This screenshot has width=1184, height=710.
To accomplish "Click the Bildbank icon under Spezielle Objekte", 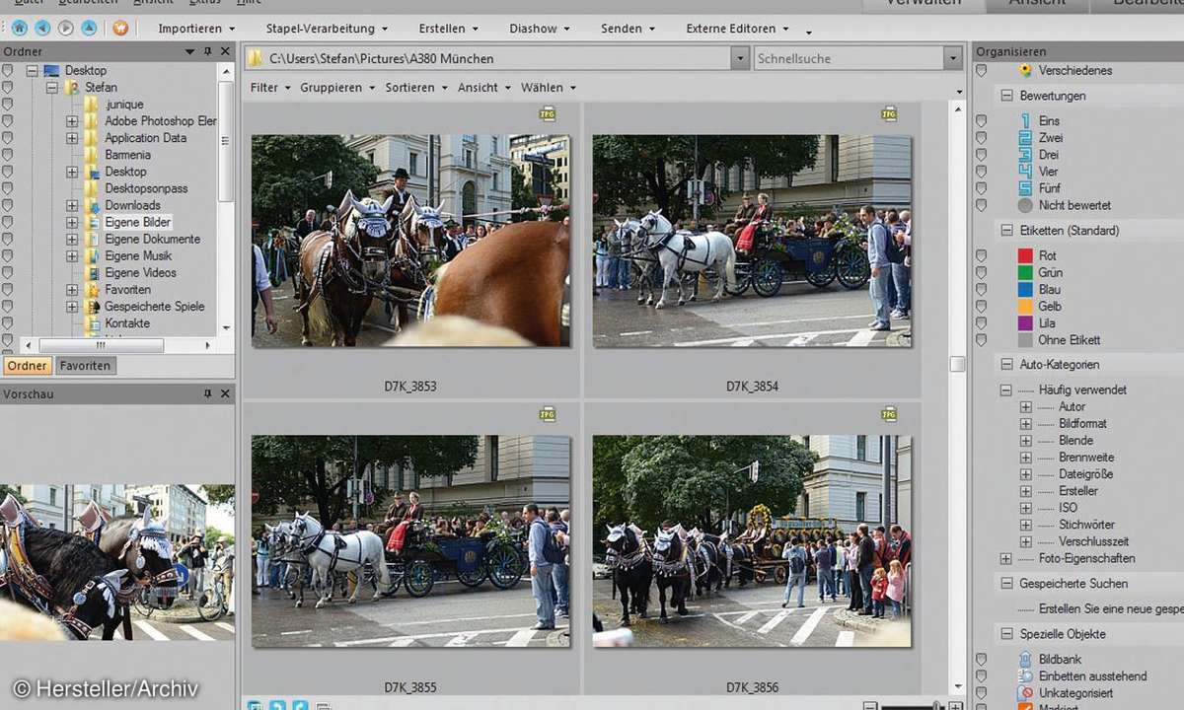I will tap(1025, 659).
